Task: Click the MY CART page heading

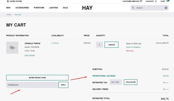Action: tap(16, 25)
